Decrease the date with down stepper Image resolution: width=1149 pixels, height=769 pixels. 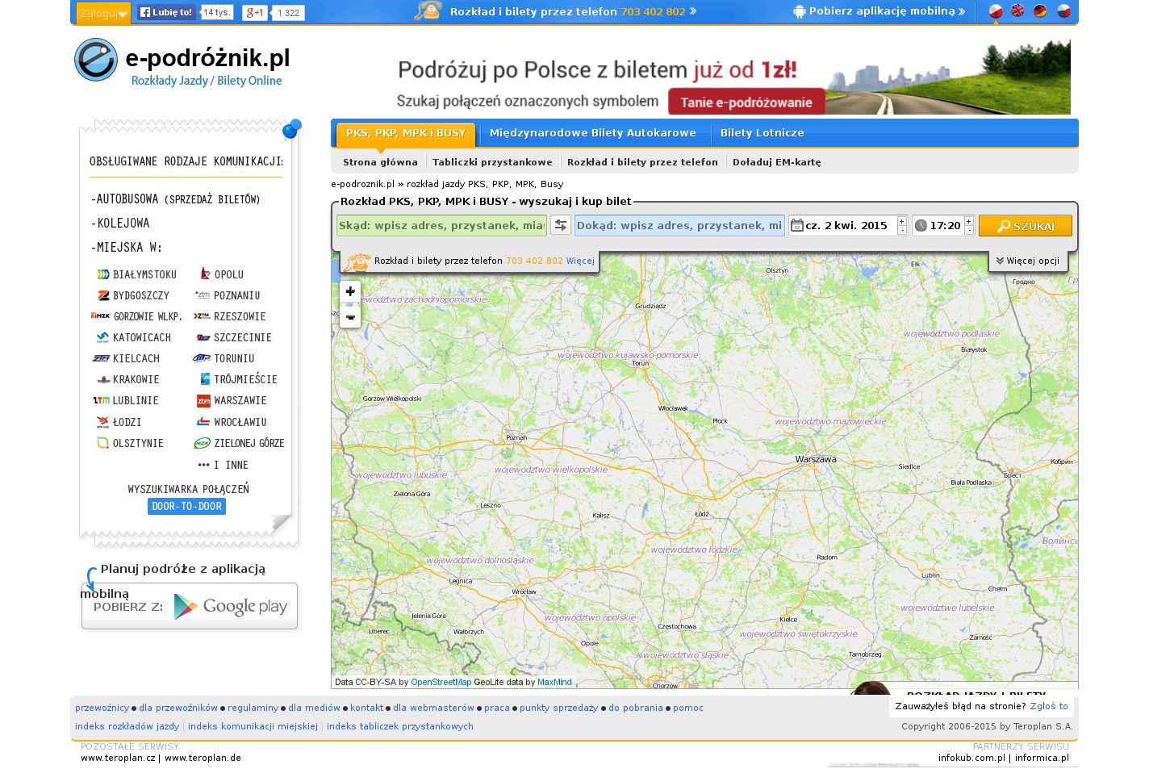902,231
